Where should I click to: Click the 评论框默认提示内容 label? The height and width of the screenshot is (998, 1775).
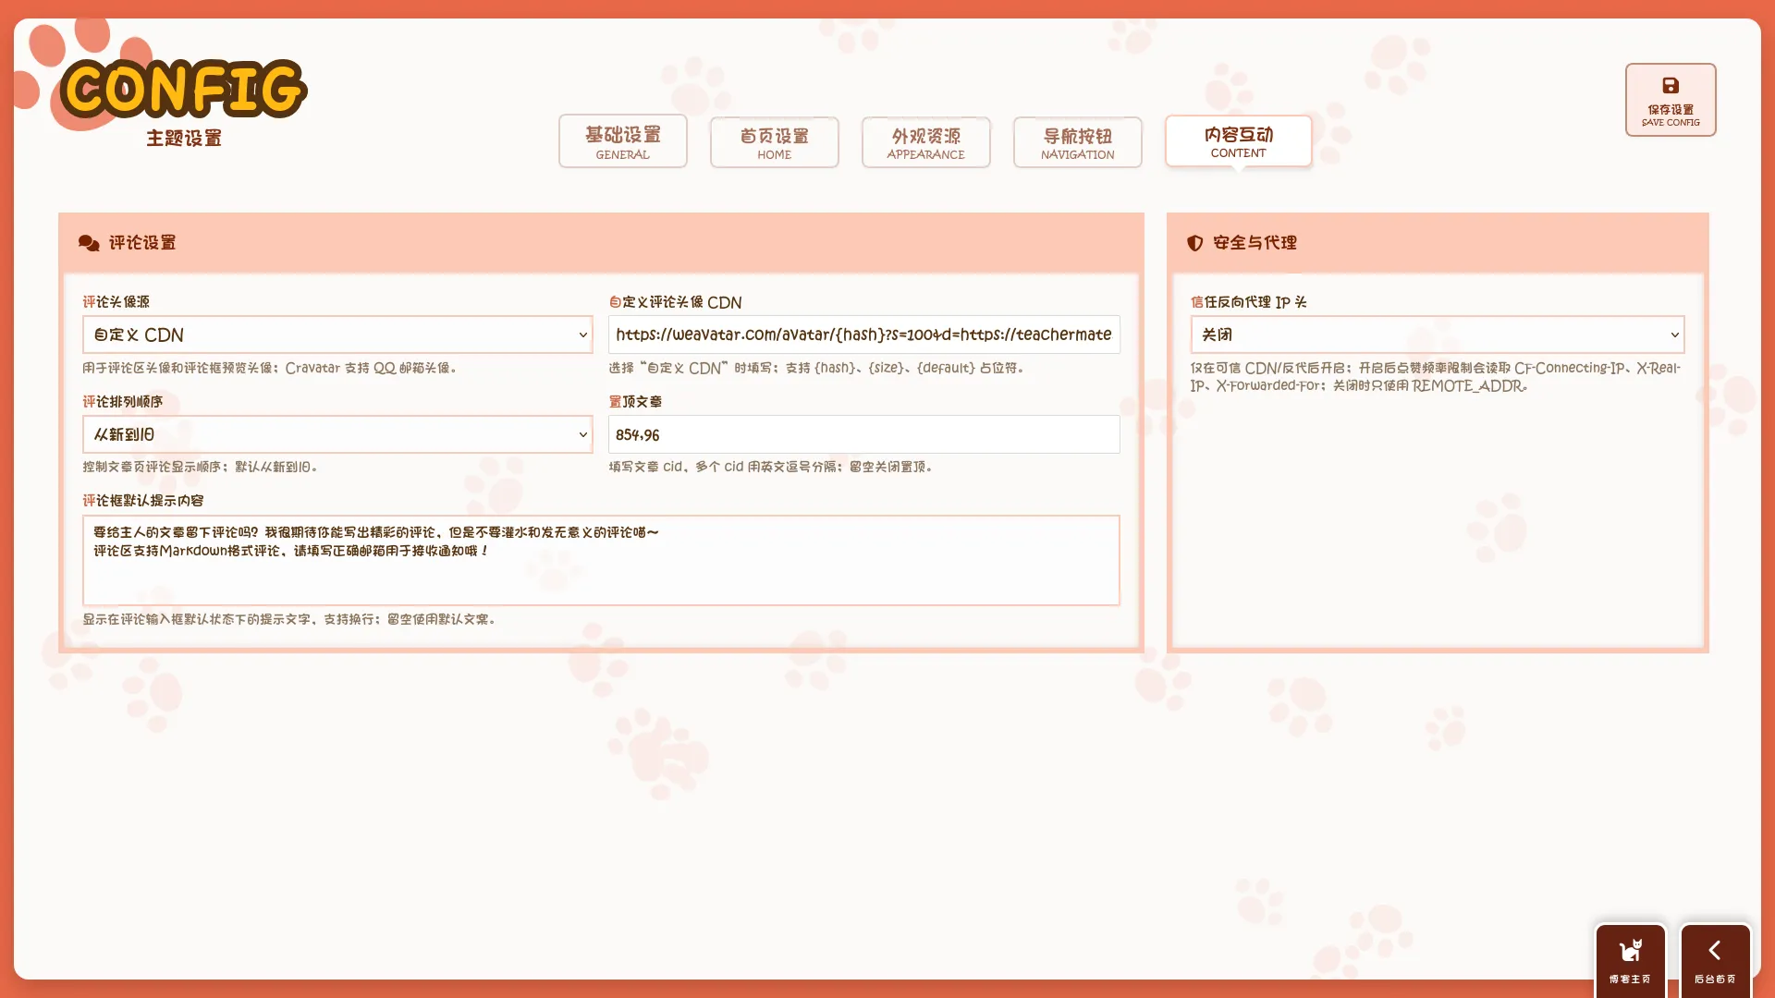pyautogui.click(x=142, y=501)
